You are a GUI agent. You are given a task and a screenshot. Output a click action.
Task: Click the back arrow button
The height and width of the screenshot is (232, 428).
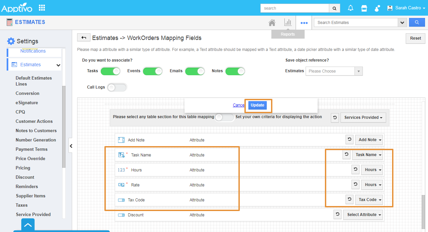84,38
